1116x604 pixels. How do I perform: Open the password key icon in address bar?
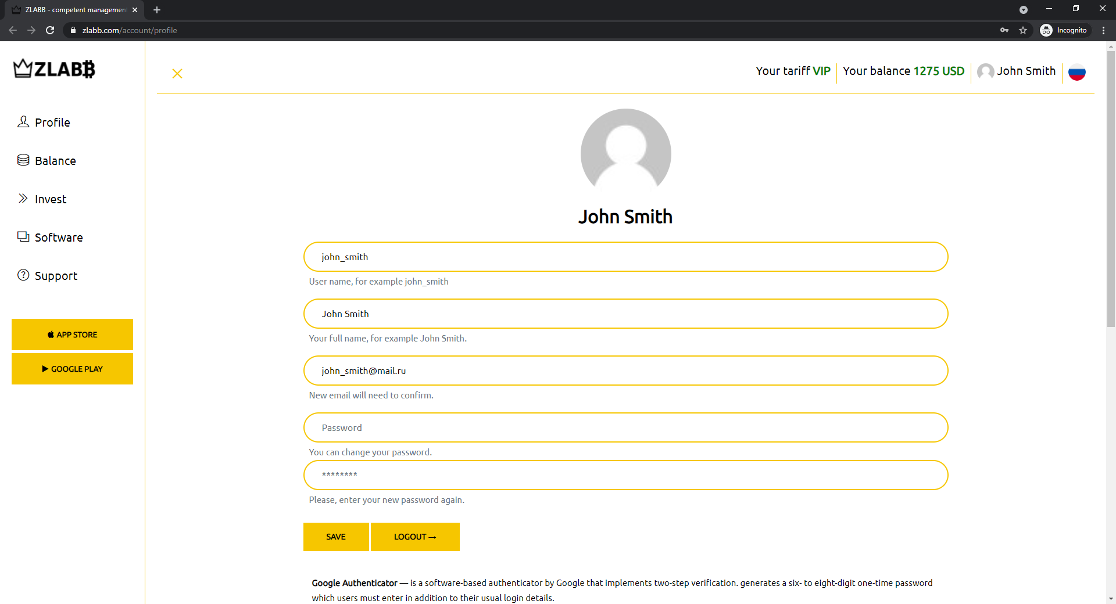click(x=1004, y=30)
